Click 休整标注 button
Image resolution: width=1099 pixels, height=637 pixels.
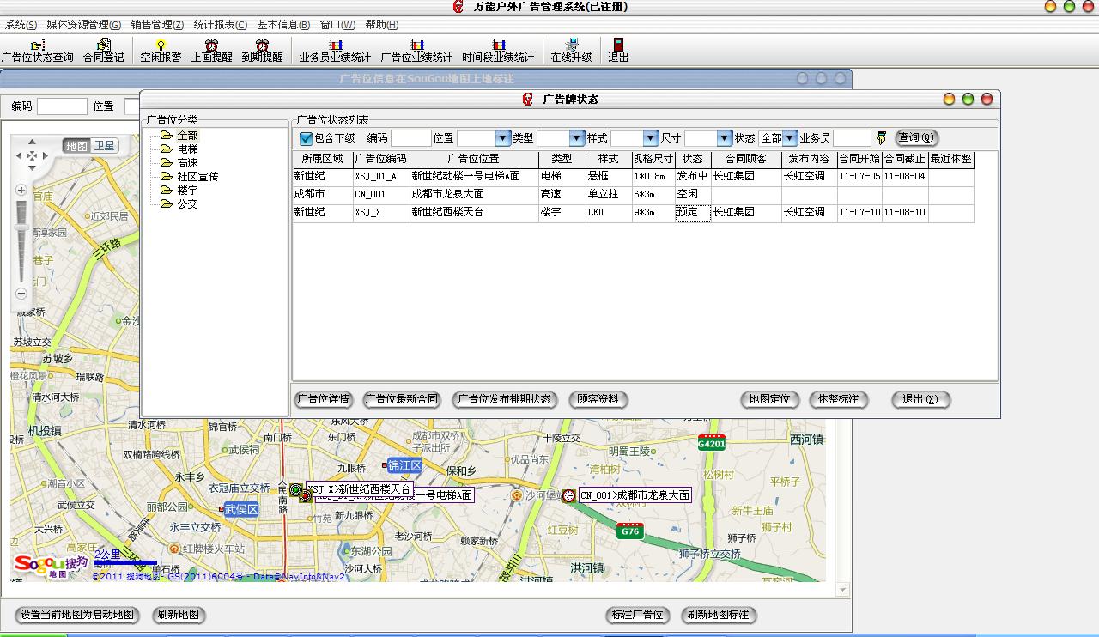click(839, 399)
